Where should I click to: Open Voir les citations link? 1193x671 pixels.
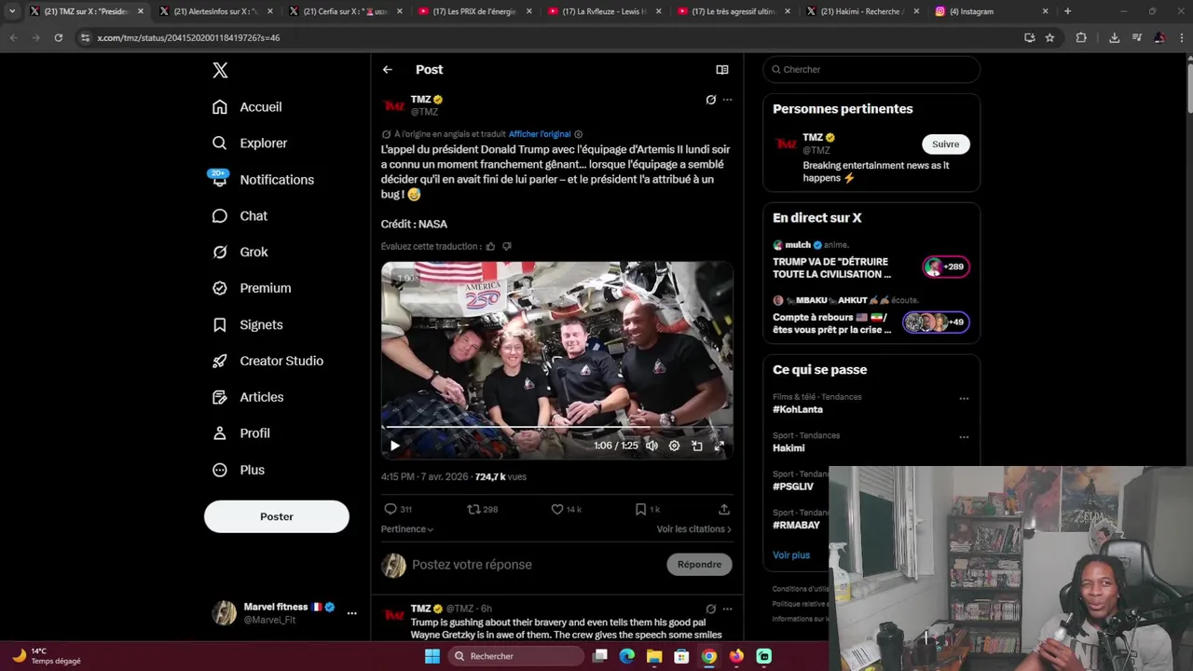pyautogui.click(x=694, y=529)
